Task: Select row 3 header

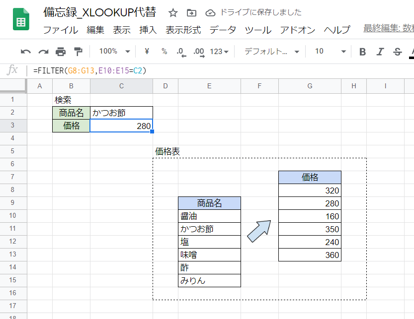Action: tap(13, 126)
